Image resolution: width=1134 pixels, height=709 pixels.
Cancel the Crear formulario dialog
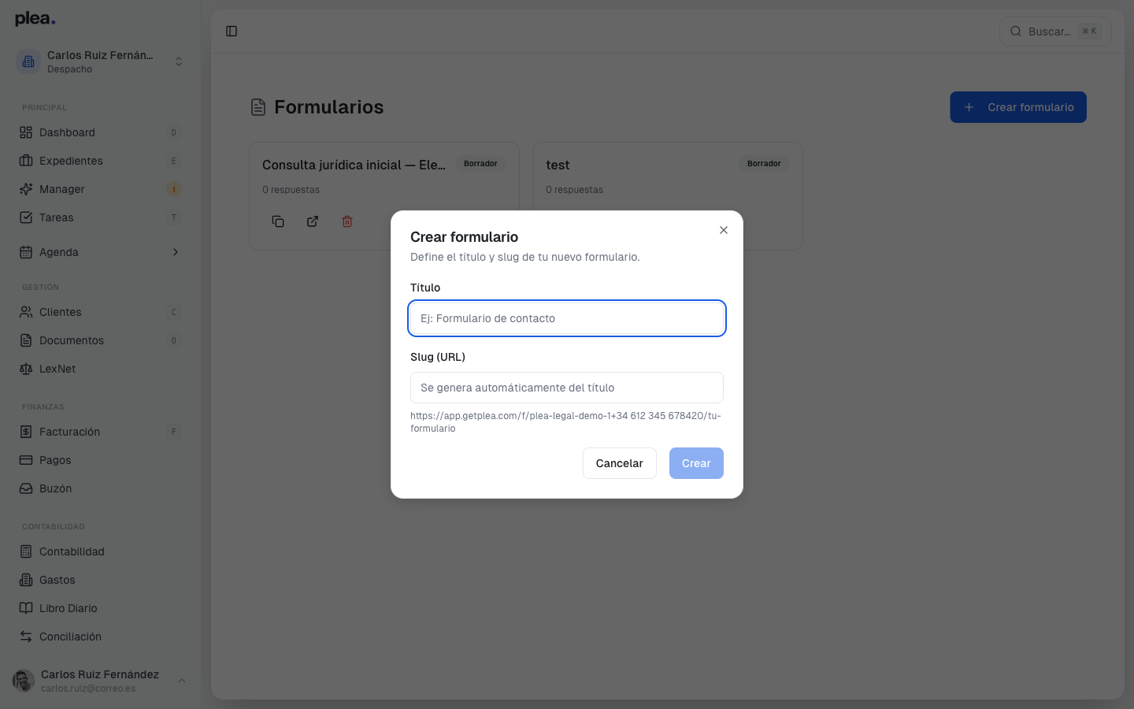pos(619,463)
